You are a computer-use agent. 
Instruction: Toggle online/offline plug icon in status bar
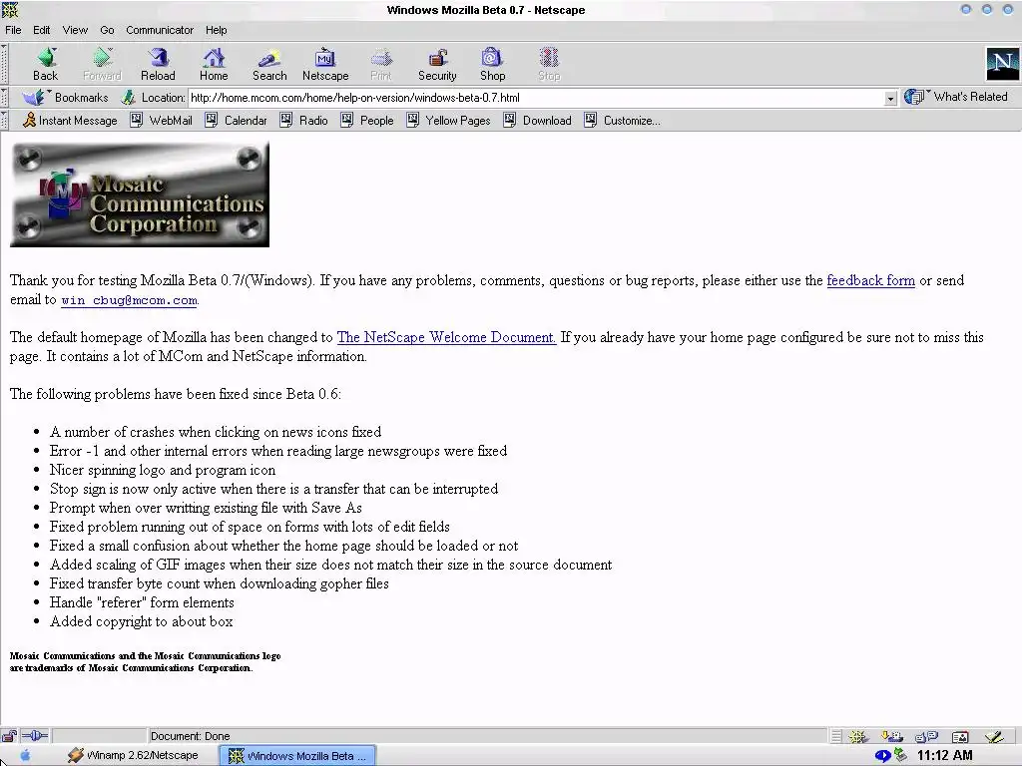click(x=35, y=736)
